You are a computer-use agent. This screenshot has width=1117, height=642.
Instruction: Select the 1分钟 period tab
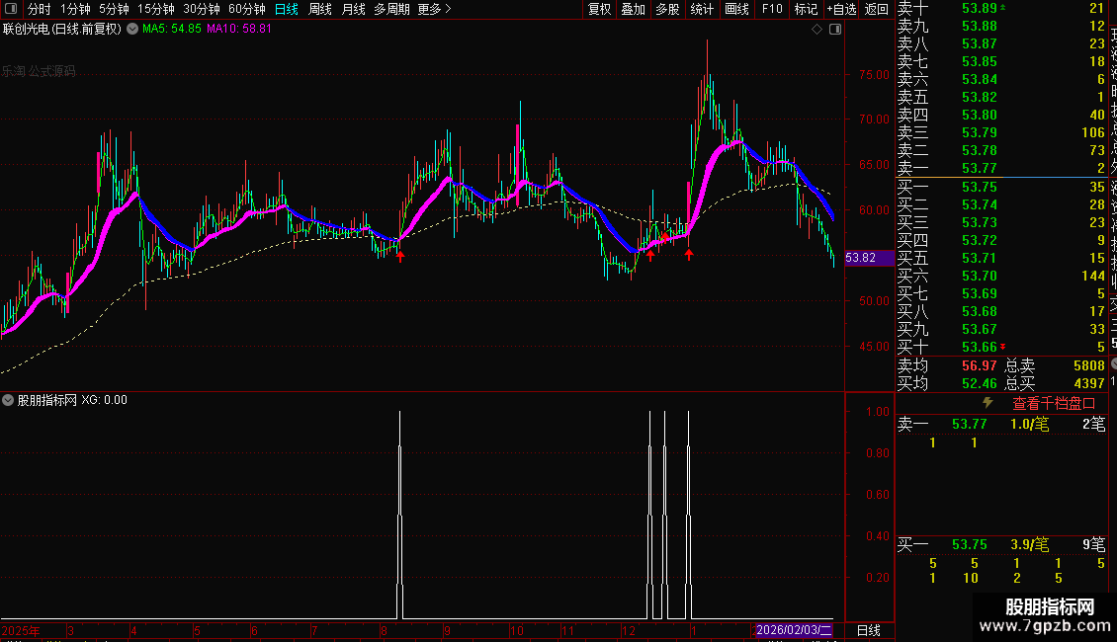75,9
